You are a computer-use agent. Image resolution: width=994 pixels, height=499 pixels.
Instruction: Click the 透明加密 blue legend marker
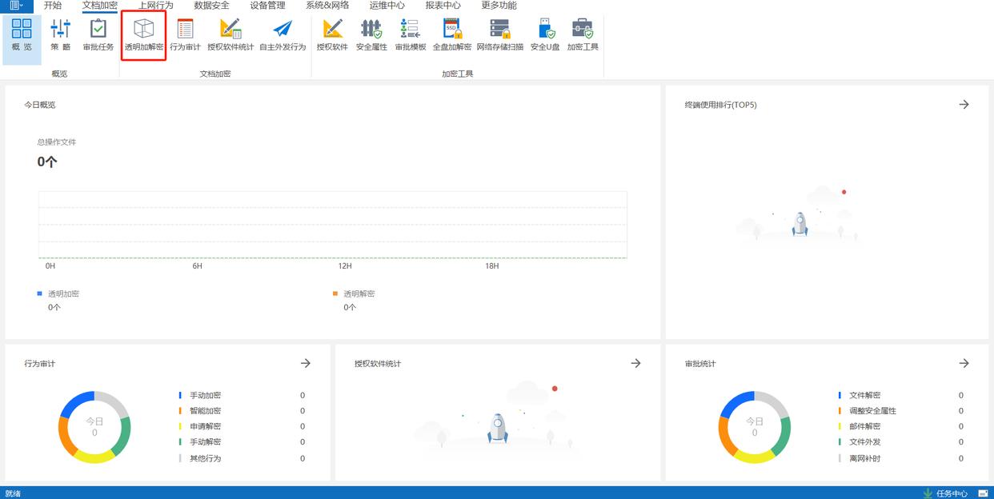40,293
